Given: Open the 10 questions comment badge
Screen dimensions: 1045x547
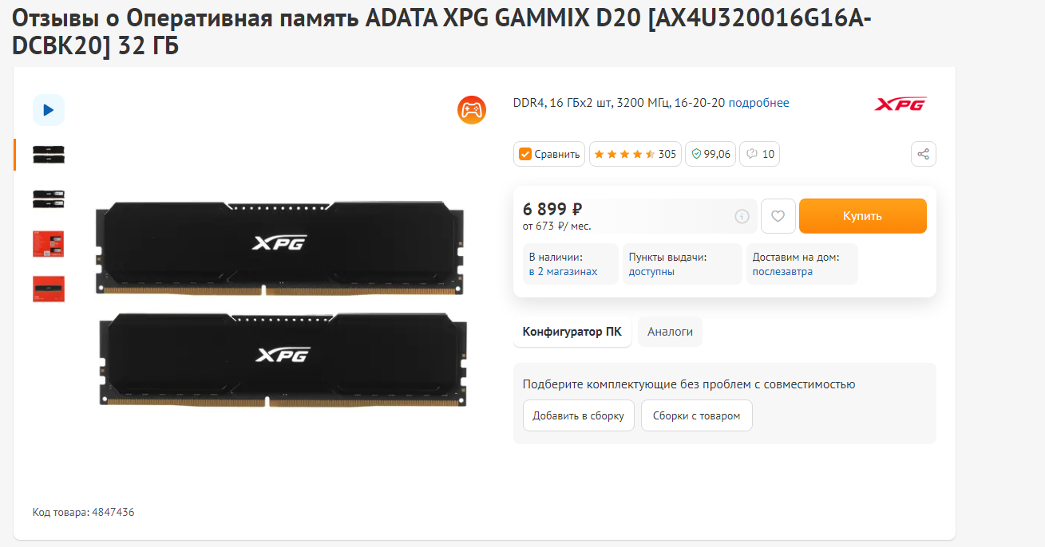Looking at the screenshot, I should coord(760,154).
